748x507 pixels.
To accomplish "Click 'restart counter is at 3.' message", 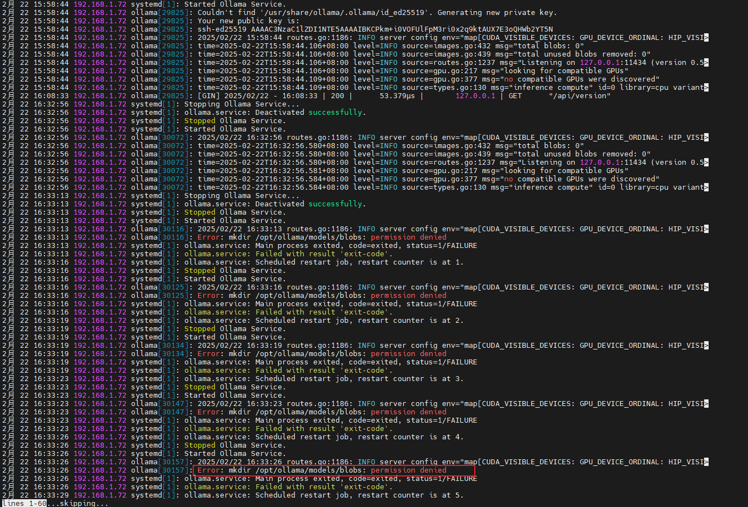I will tap(410, 378).
